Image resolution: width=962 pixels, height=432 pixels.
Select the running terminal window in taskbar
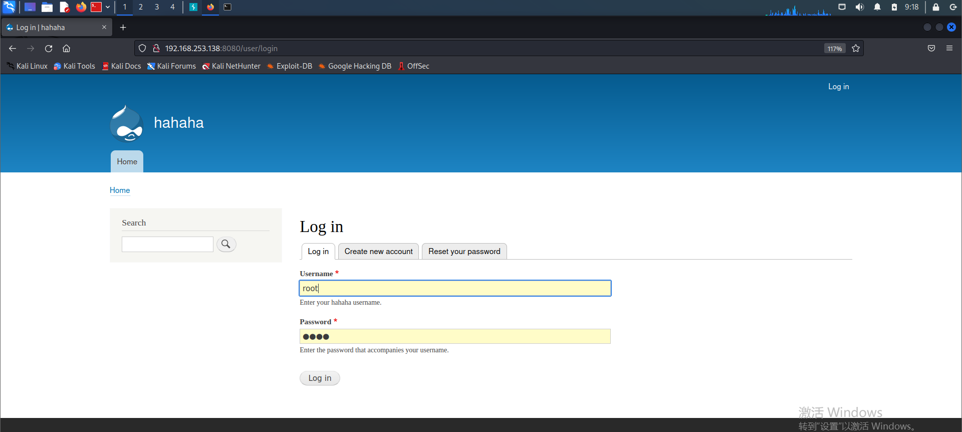click(227, 7)
